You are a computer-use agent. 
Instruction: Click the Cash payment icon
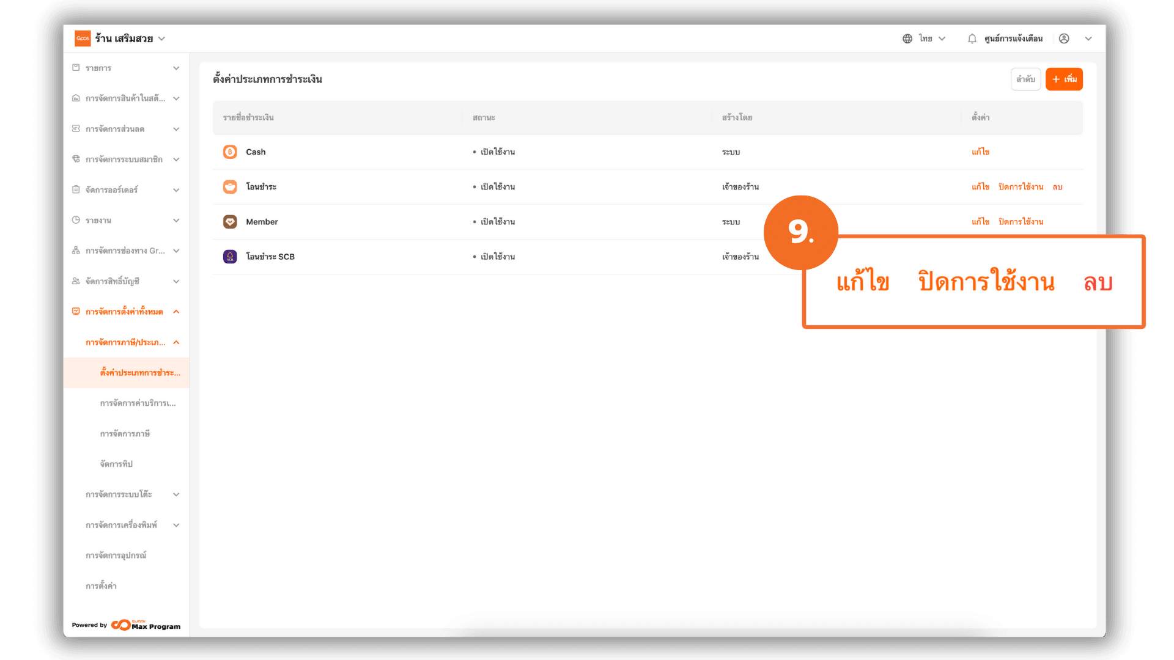[x=230, y=152]
